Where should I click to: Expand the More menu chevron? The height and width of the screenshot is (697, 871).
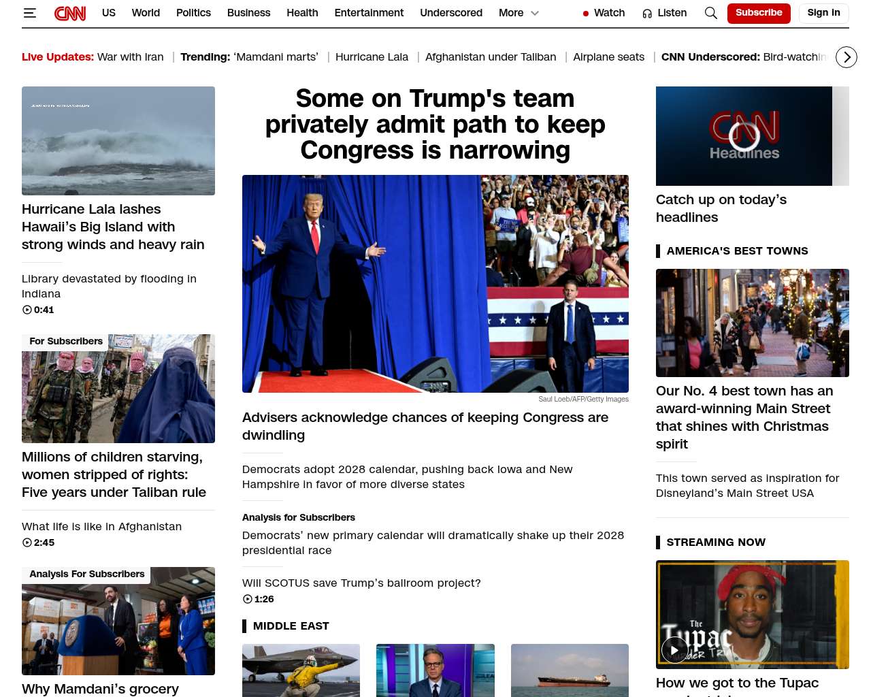pyautogui.click(x=535, y=13)
